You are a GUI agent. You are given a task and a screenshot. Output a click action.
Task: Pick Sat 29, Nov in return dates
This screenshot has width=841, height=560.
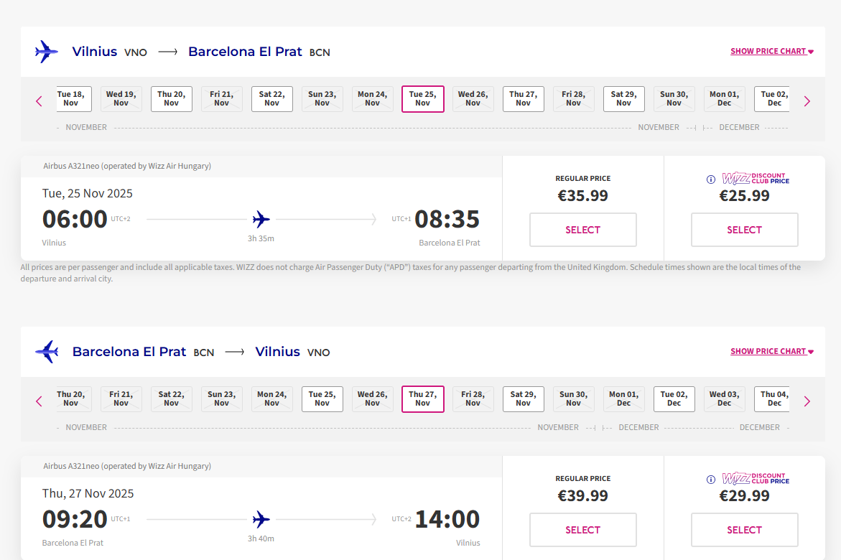click(524, 399)
